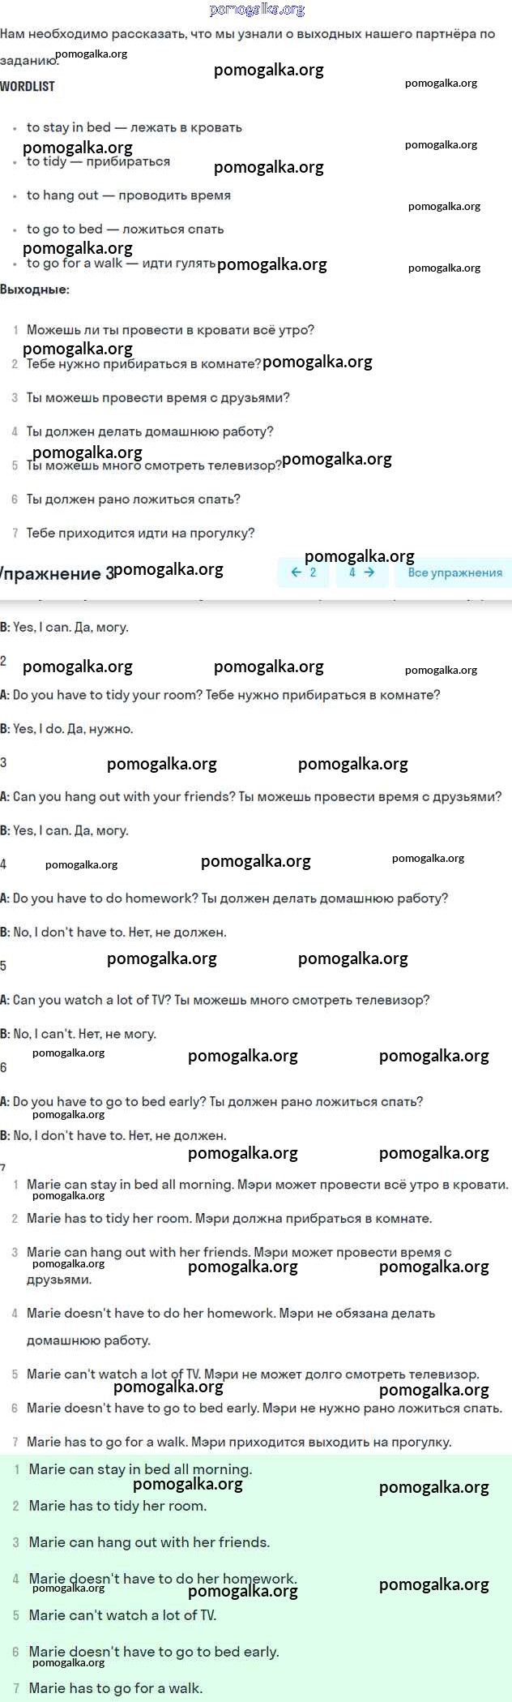512x1702 pixels.
Task: Select 'to hang out' wordlist entry
Action: tap(128, 195)
